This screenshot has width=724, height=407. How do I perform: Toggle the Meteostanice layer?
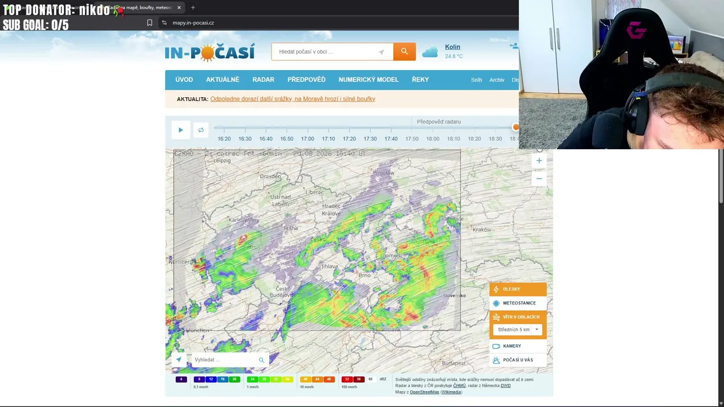pyautogui.click(x=518, y=303)
